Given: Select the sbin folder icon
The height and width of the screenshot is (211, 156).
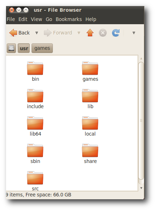Looking at the screenshot, I should 35,151.
